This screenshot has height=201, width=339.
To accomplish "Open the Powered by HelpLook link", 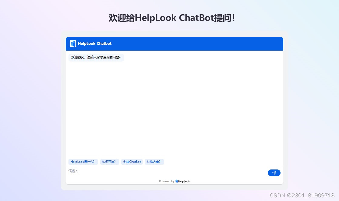I will tap(174, 181).
